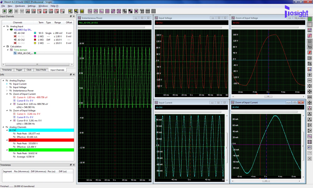Collapse the Time domain node
The width and height of the screenshot is (313, 188).
pyautogui.click(x=8, y=50)
